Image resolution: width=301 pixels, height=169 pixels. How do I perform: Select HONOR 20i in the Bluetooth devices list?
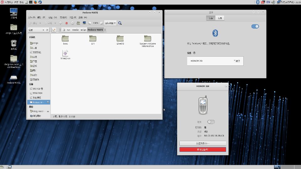tap(215, 61)
